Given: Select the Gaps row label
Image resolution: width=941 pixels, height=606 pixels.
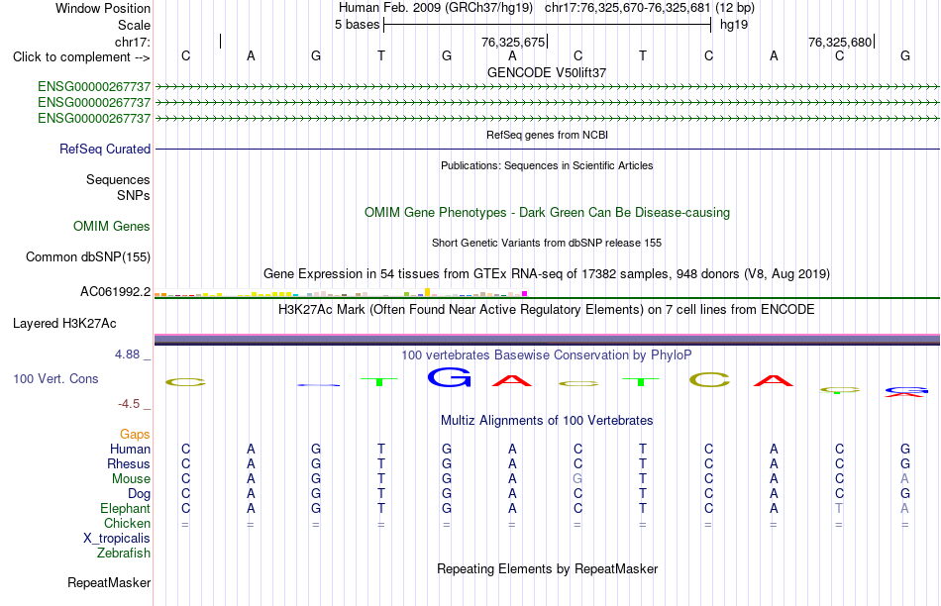Looking at the screenshot, I should point(135,434).
